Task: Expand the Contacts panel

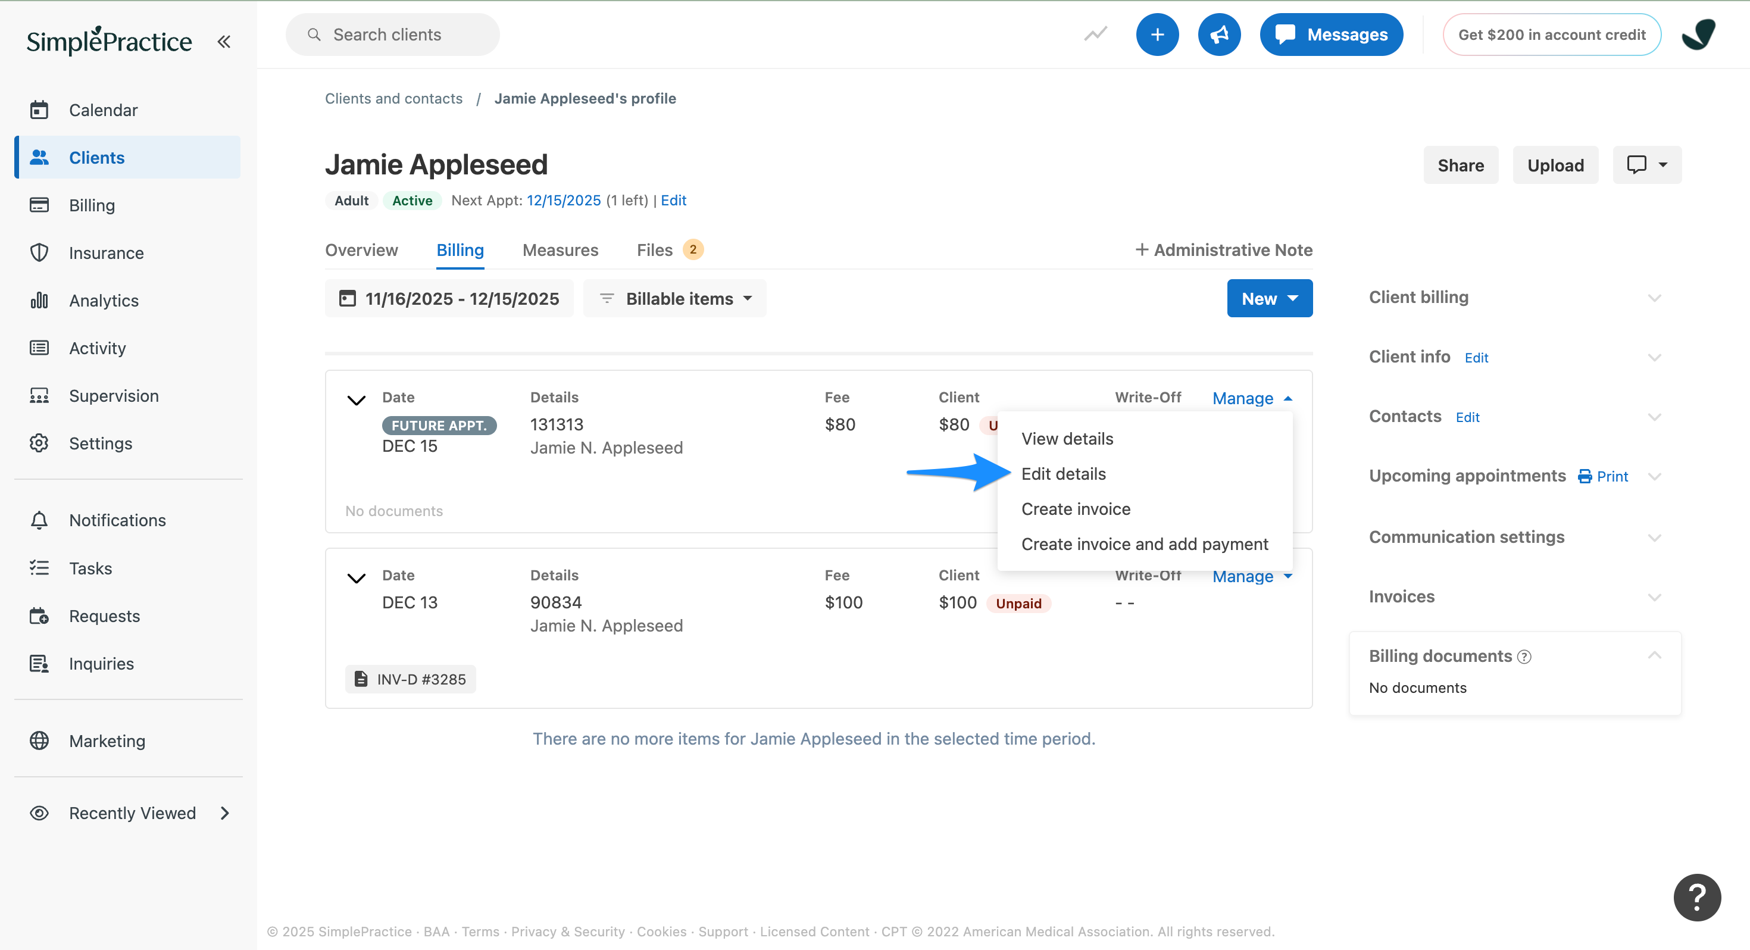Action: 1654,417
